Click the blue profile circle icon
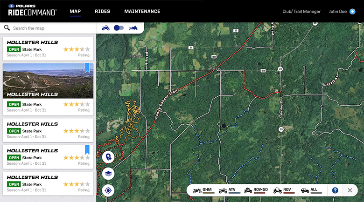364x202 pixels. [352, 12]
